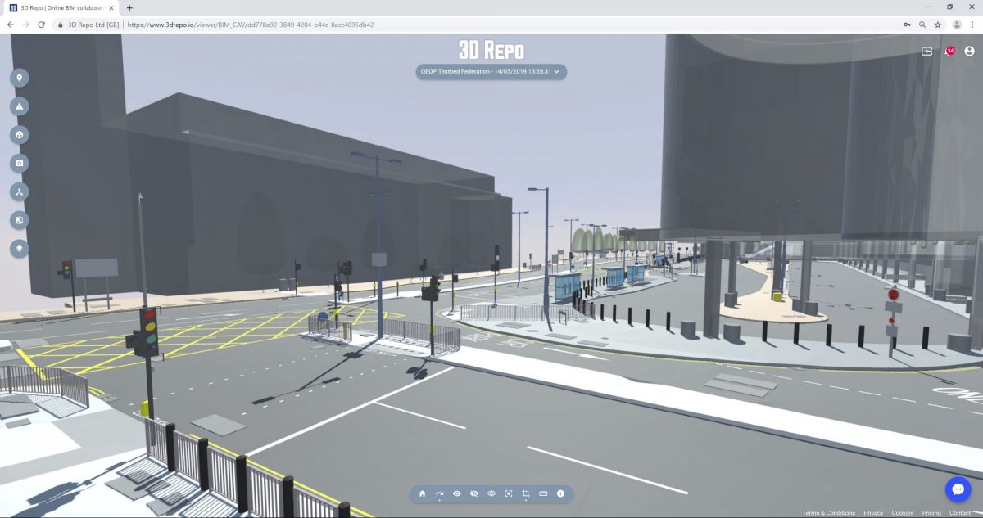The height and width of the screenshot is (518, 983).
Task: Click the teamspaces back icon at top right
Action: [927, 51]
